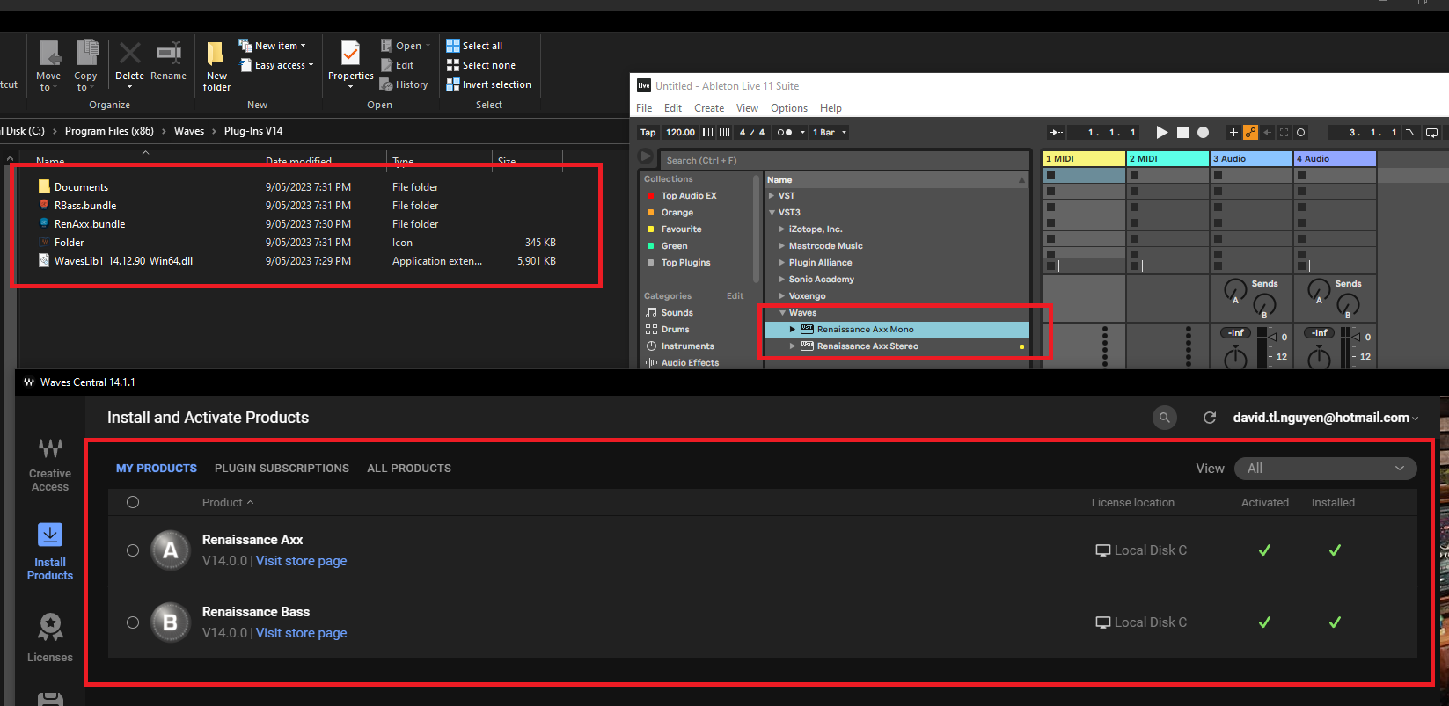The image size is (1449, 706).
Task: Toggle the orange Automation Arm button
Action: click(1250, 133)
